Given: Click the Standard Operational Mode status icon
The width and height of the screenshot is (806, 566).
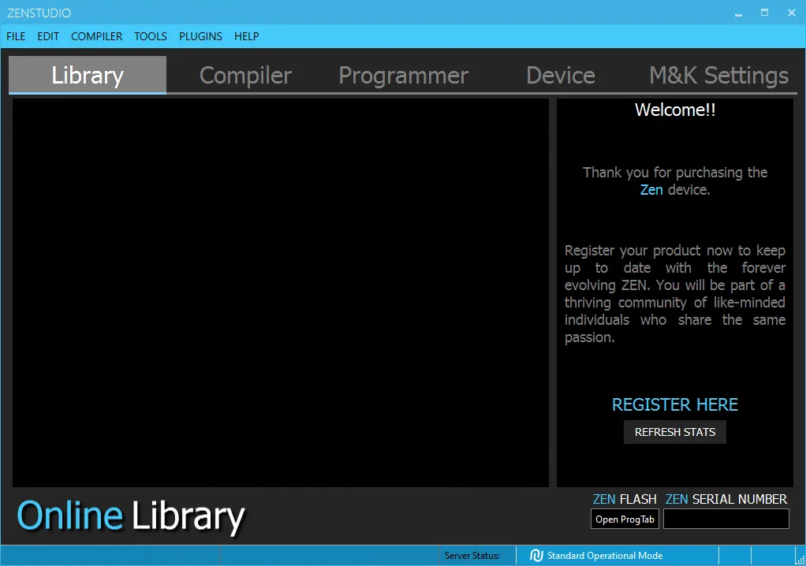Looking at the screenshot, I should (536, 556).
